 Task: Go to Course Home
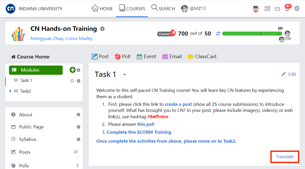[30, 57]
